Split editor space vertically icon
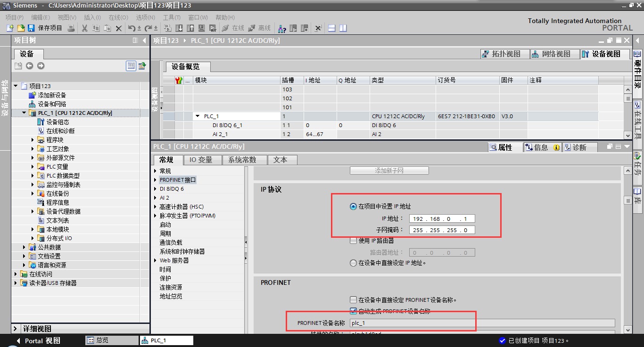 click(x=343, y=28)
